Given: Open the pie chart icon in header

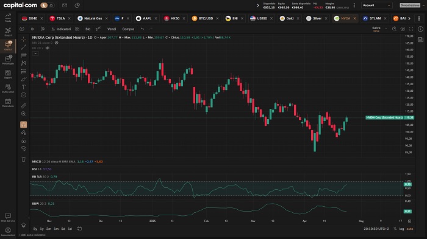Looking at the screenshot, I should click(77, 5).
